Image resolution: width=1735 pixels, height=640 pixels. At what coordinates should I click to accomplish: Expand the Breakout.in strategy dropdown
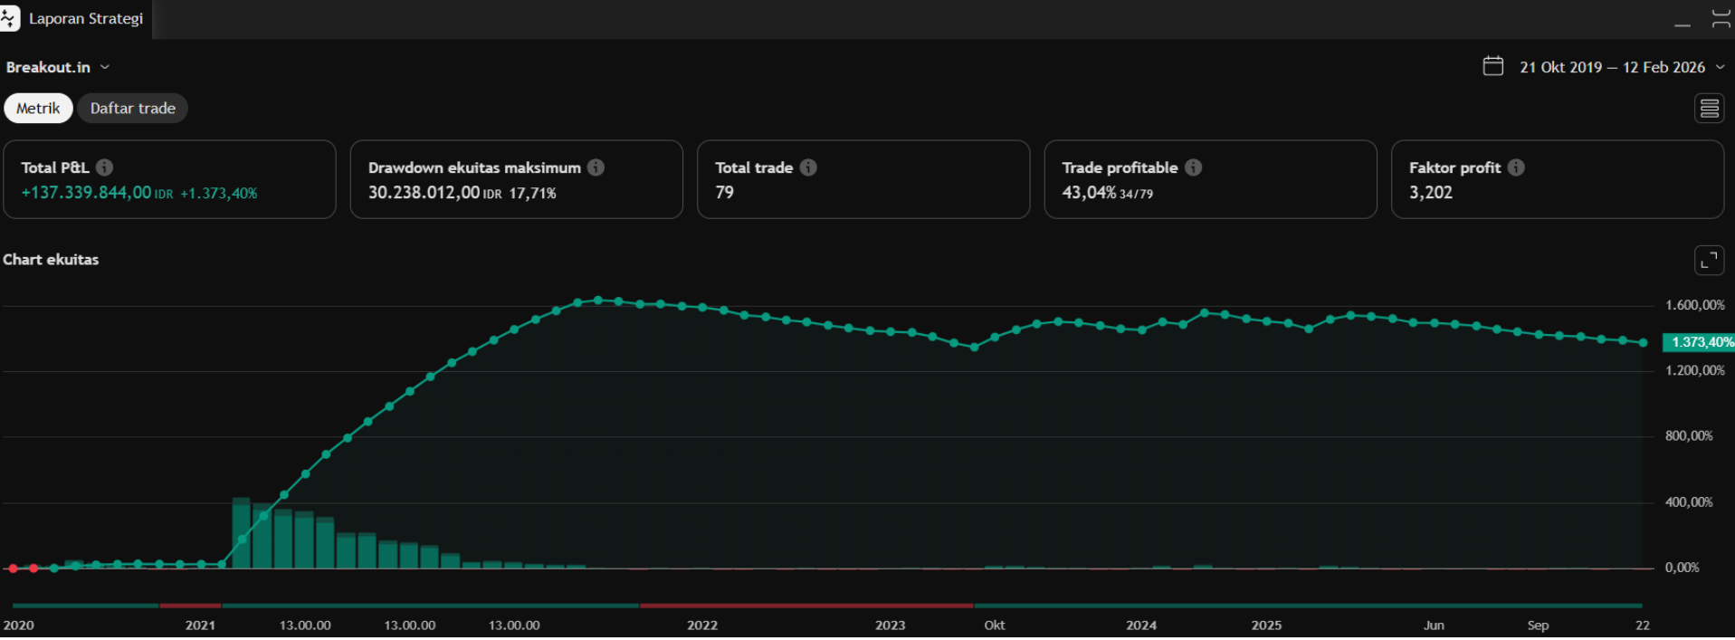point(58,67)
